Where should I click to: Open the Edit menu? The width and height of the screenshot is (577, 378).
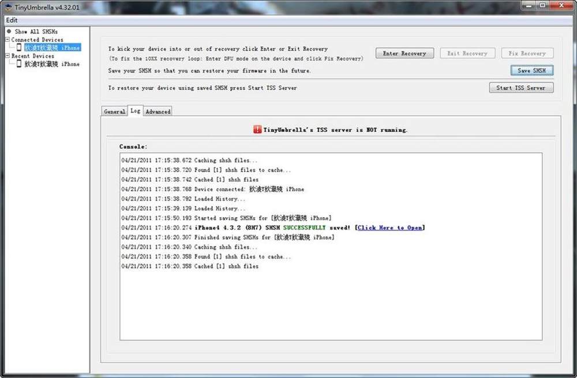[x=12, y=20]
